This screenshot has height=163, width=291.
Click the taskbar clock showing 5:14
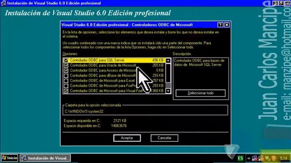(284, 158)
